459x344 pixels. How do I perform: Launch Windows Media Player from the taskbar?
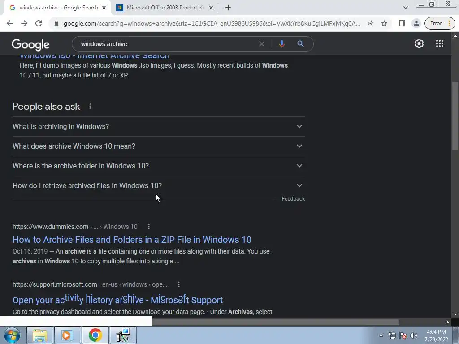67,335
